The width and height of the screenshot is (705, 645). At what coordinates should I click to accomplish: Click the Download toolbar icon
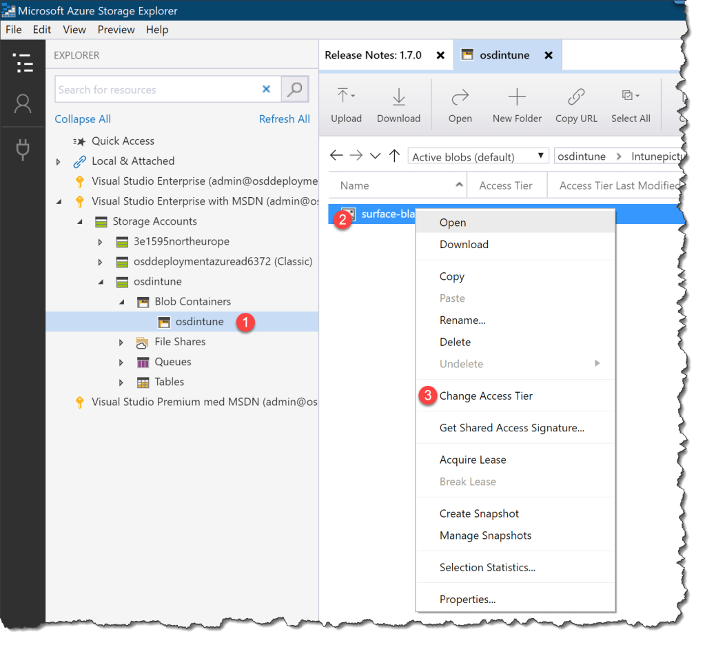[x=398, y=103]
